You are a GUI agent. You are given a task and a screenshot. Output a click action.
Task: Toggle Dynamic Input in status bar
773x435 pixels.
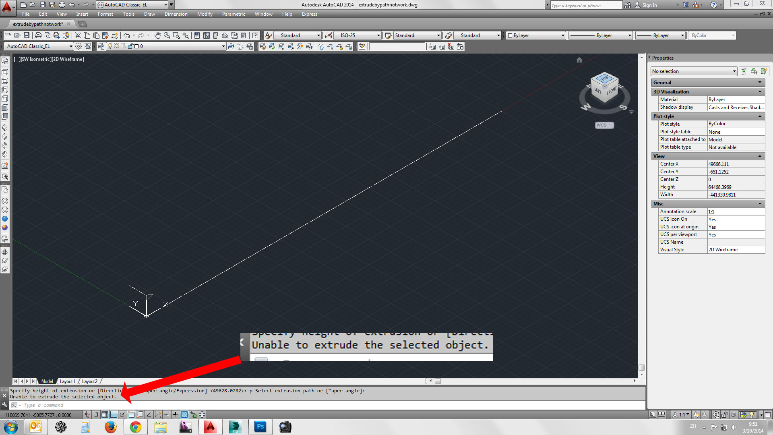pyautogui.click(x=167, y=414)
